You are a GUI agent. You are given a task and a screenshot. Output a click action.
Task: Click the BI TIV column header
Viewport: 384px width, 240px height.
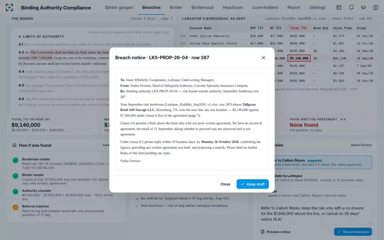[276, 28]
